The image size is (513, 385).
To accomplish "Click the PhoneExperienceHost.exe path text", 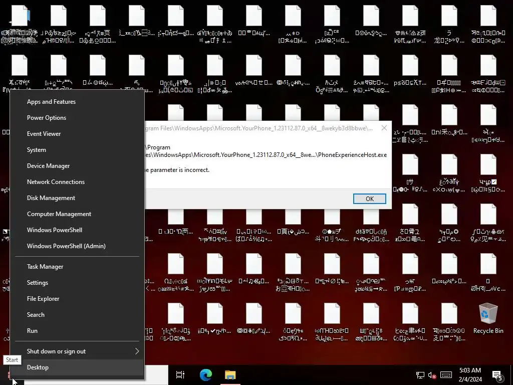I will click(266, 151).
